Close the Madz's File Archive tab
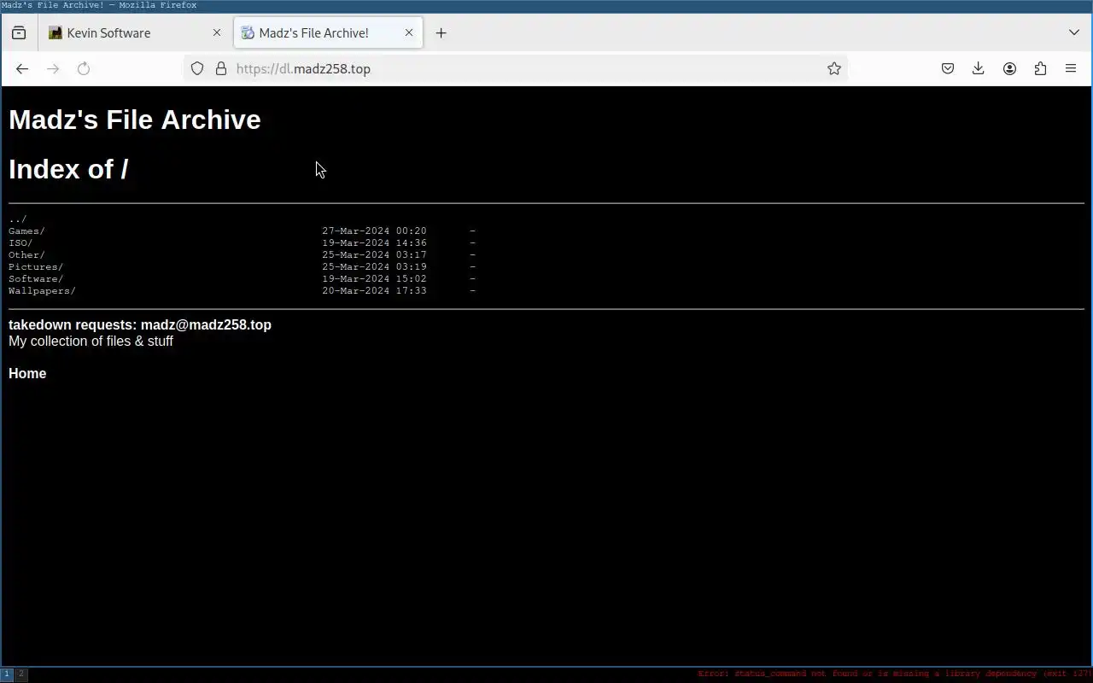The height and width of the screenshot is (683, 1093). (x=409, y=32)
